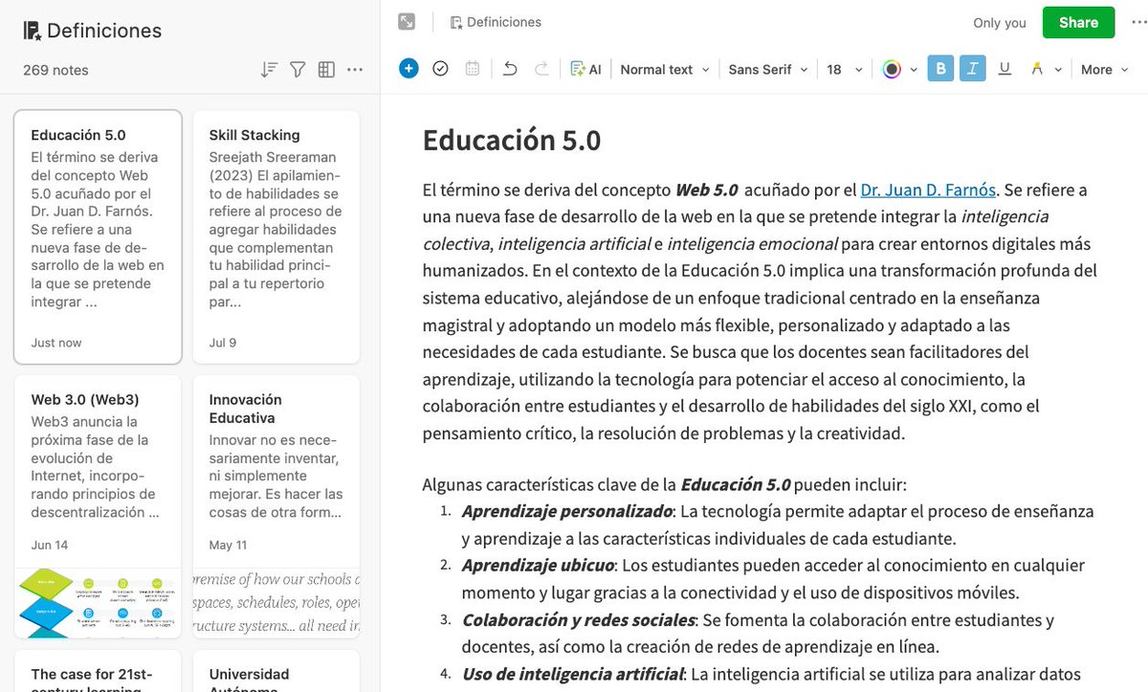The image size is (1148, 692).
Task: Change the notes list view layout
Action: click(x=326, y=70)
